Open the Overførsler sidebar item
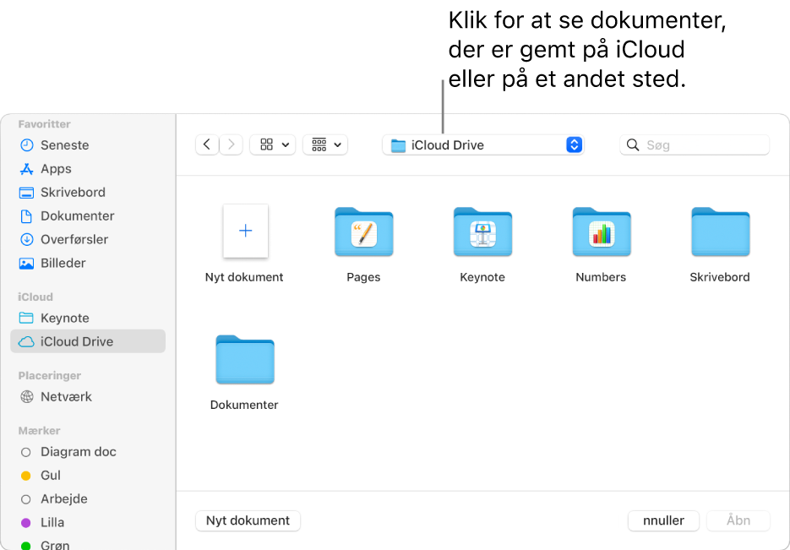 75,239
